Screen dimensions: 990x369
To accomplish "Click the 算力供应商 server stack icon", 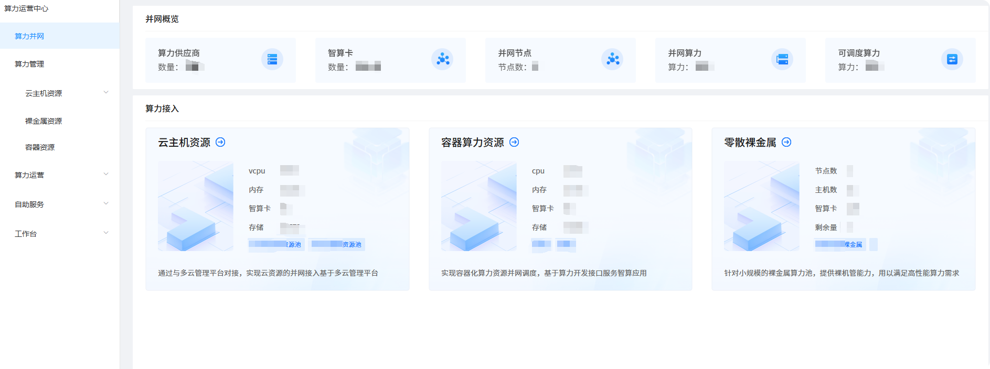I will (x=272, y=59).
